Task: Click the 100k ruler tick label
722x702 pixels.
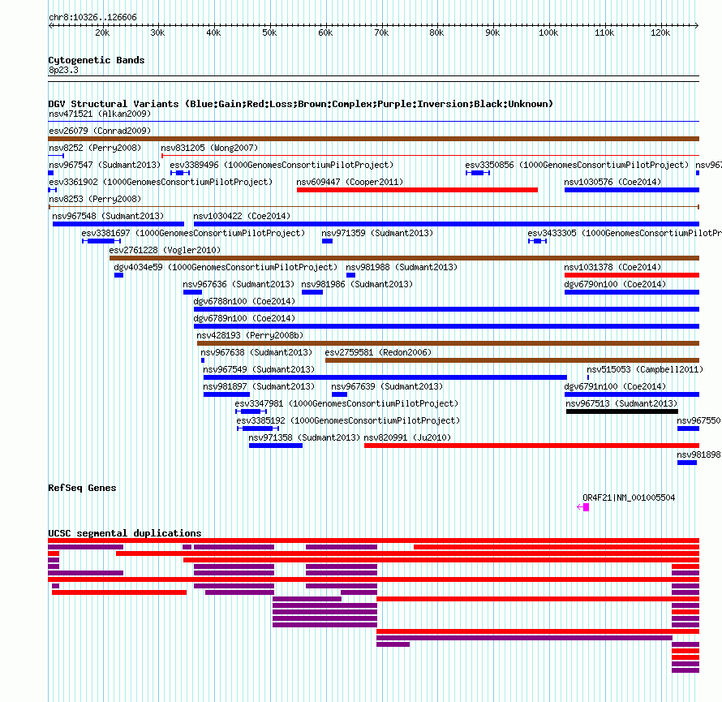Action: (548, 32)
